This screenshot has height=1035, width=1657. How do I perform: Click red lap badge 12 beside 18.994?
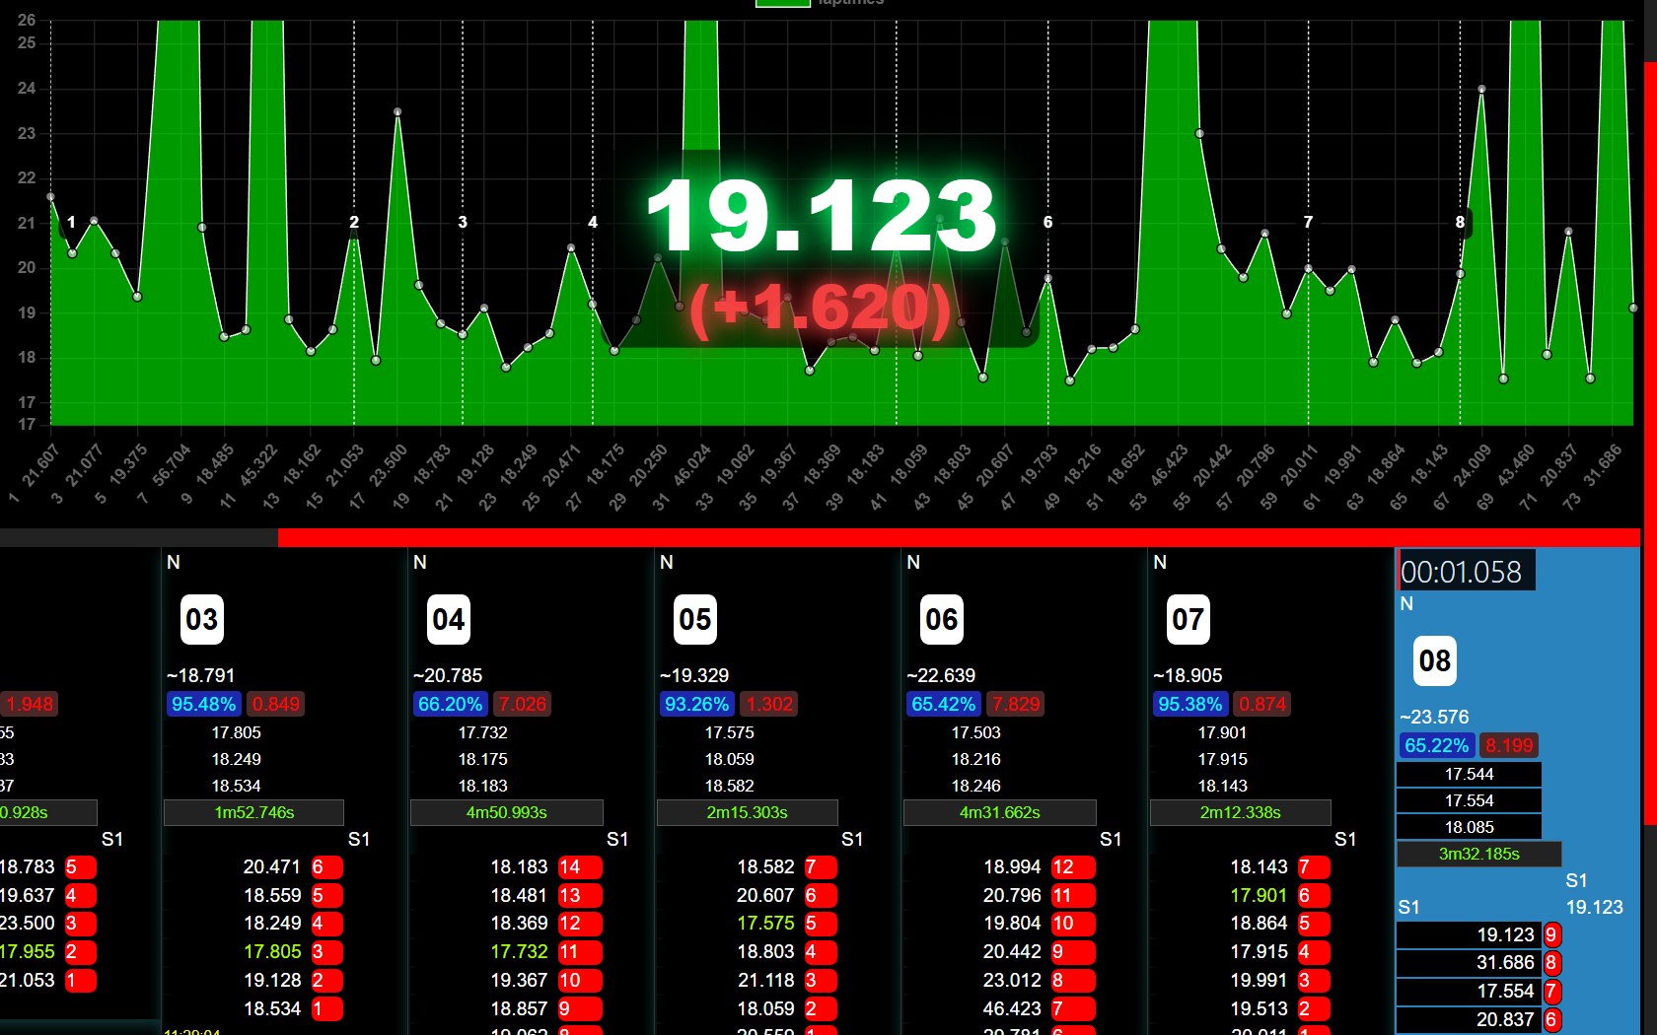pos(1063,867)
